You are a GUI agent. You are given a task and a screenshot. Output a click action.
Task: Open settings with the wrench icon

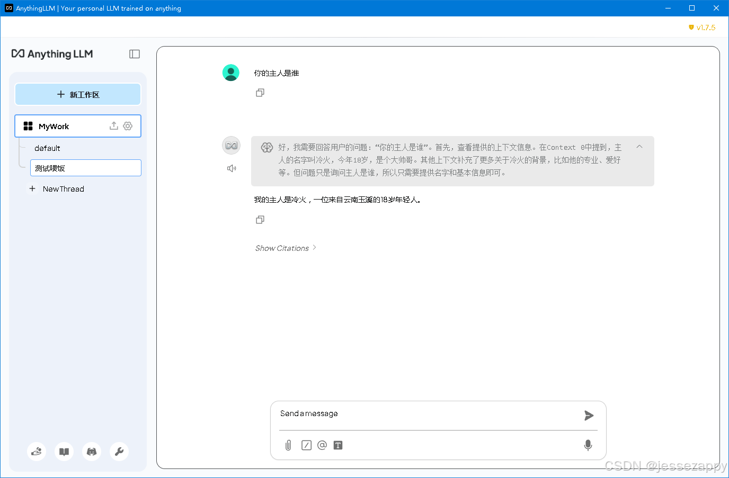(119, 452)
